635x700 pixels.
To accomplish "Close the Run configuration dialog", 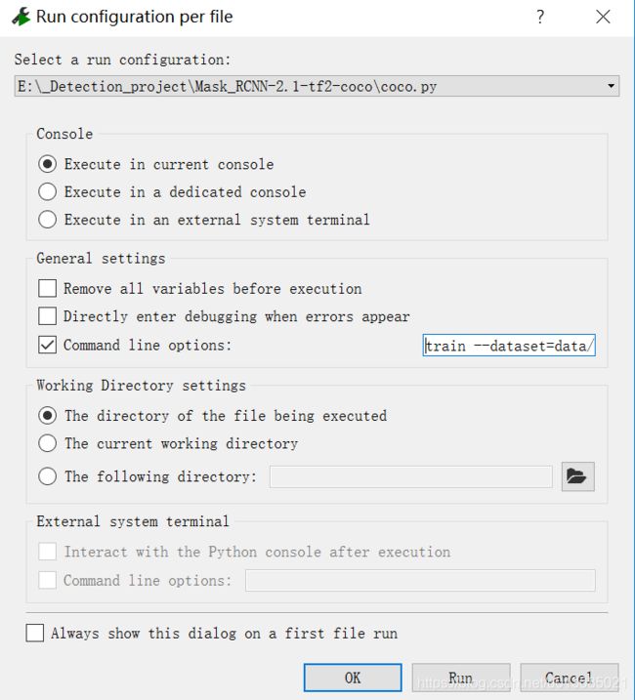I will click(603, 17).
